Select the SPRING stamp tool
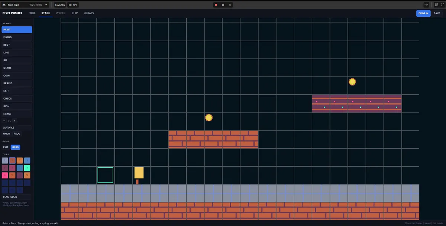 coord(17,83)
